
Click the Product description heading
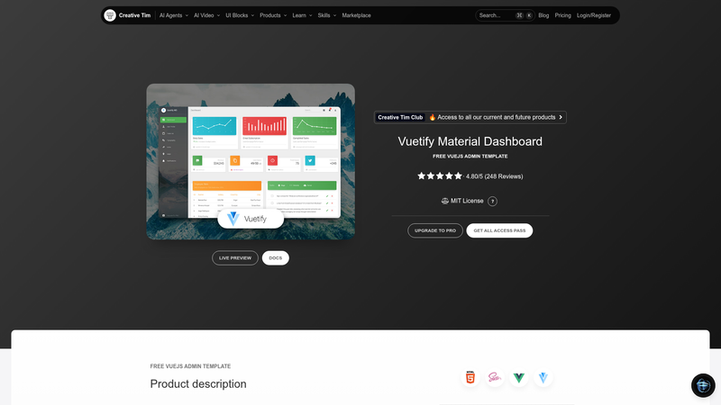pyautogui.click(x=198, y=384)
